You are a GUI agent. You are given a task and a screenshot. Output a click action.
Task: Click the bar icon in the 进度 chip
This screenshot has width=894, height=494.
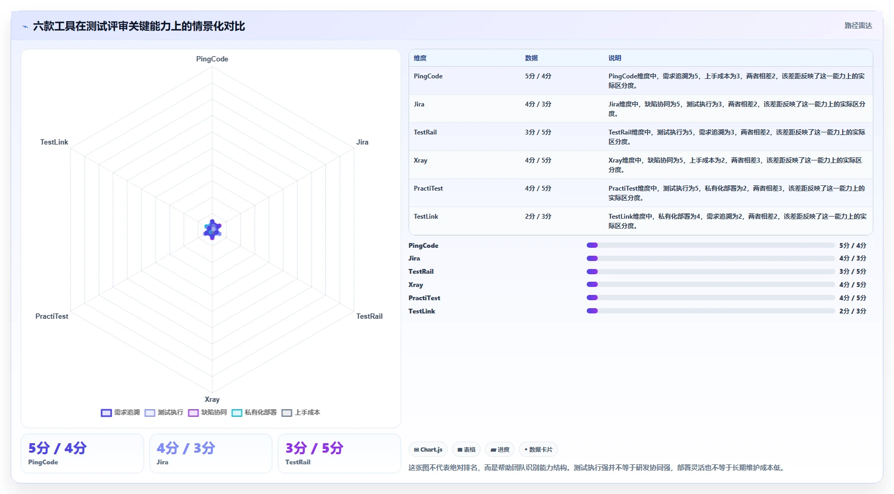click(493, 450)
